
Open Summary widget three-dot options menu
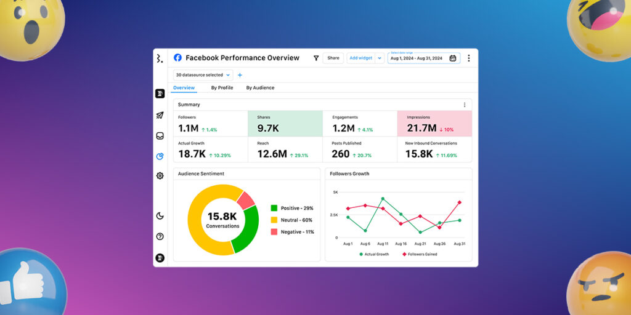[x=465, y=105]
